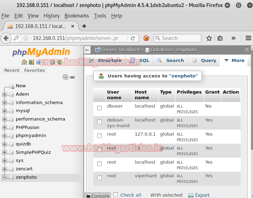Click the zenphoto database breadcrumb icon

pos(147,50)
